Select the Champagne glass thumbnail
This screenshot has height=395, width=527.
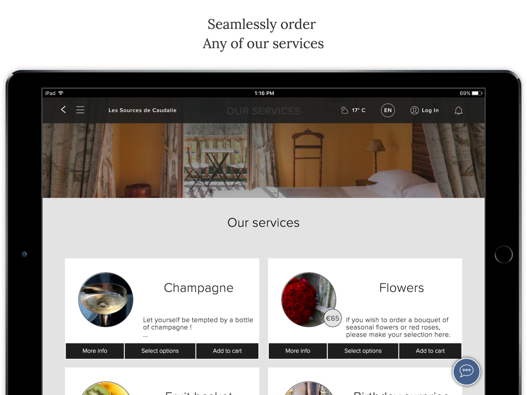point(106,300)
